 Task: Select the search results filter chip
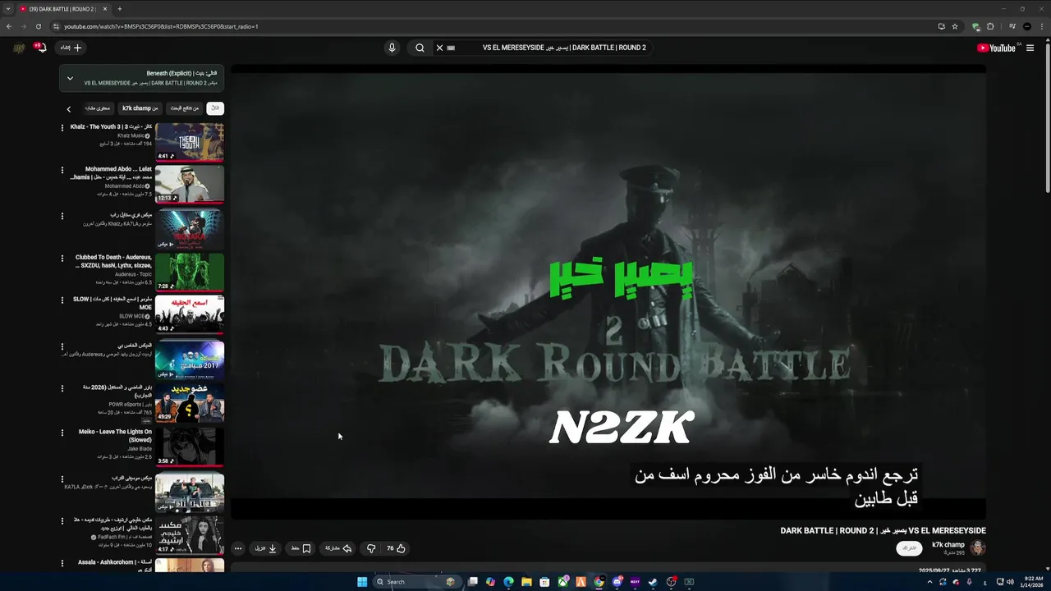[x=185, y=108]
